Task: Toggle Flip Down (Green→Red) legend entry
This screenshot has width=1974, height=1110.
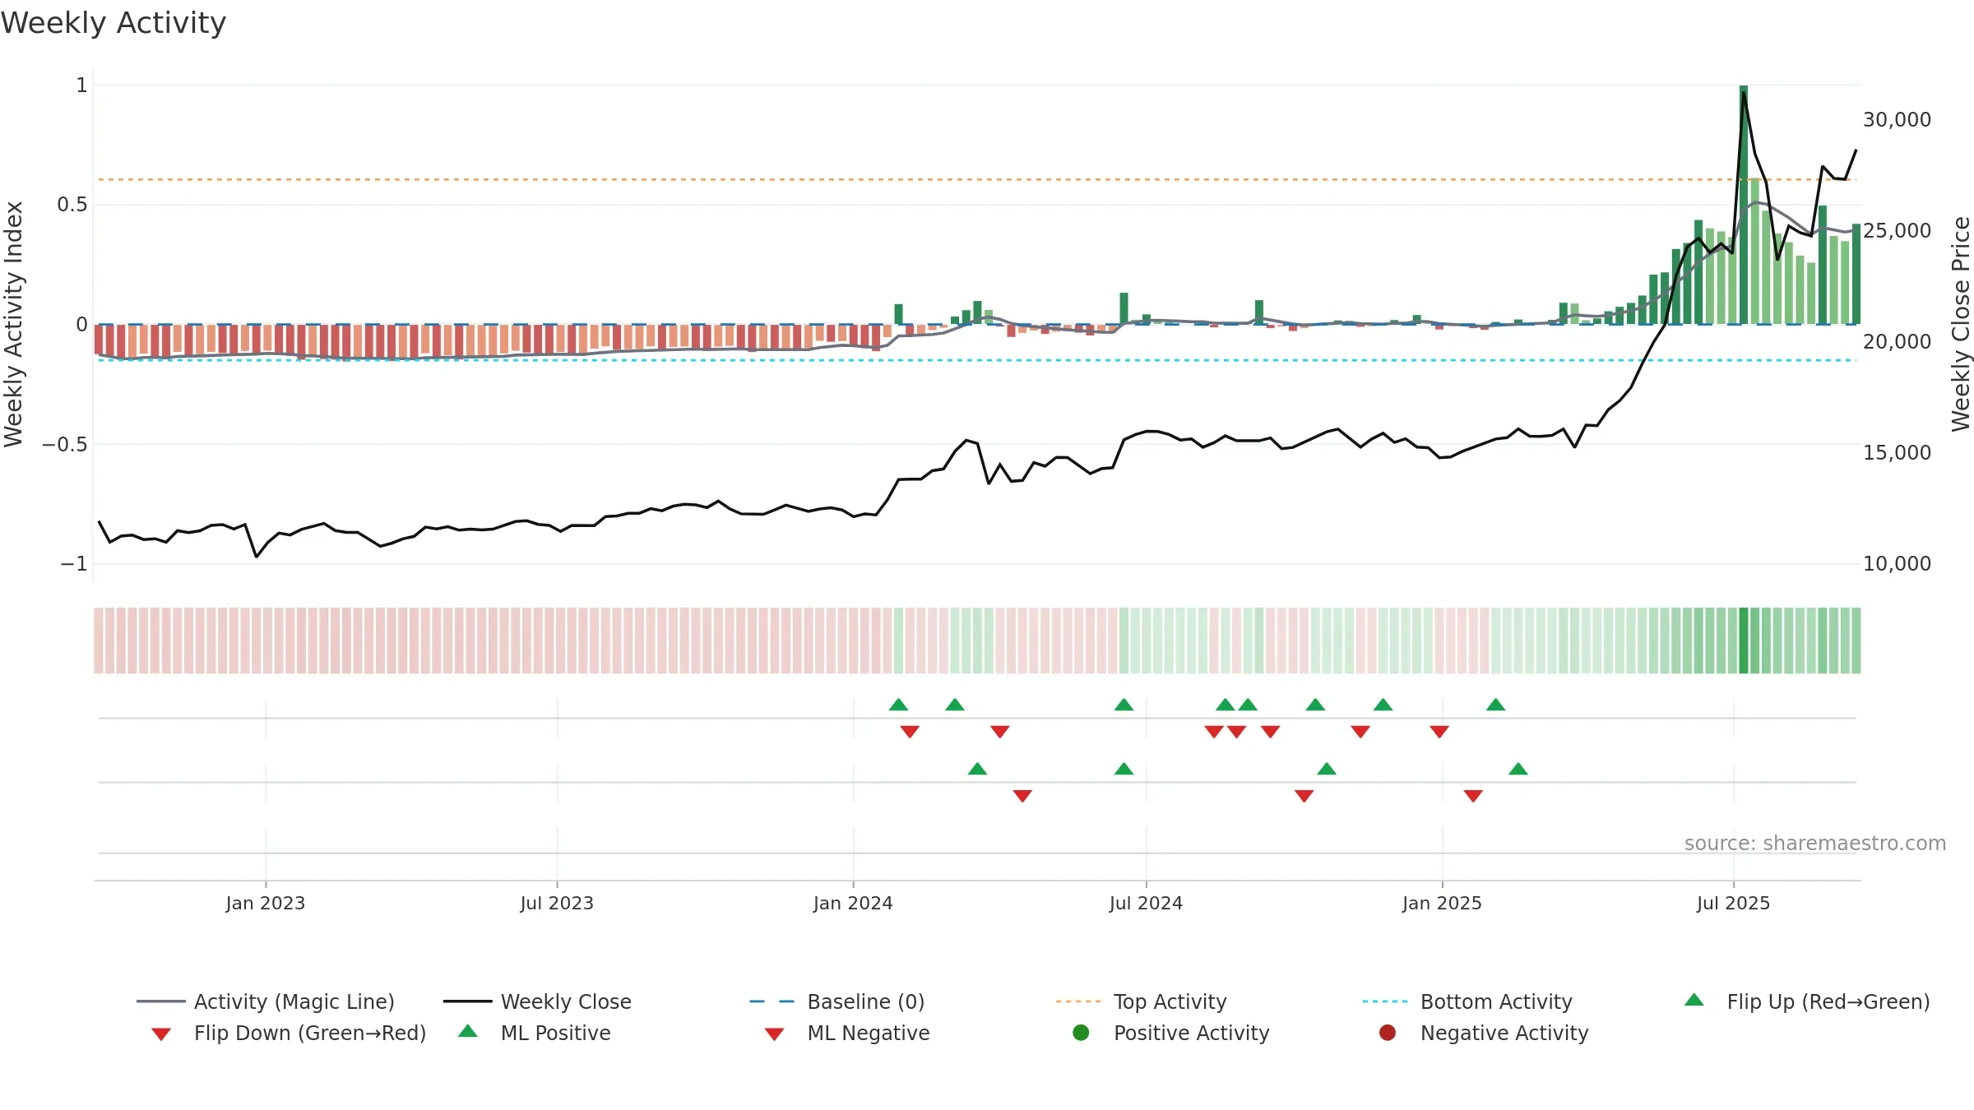Action: pyautogui.click(x=288, y=1033)
